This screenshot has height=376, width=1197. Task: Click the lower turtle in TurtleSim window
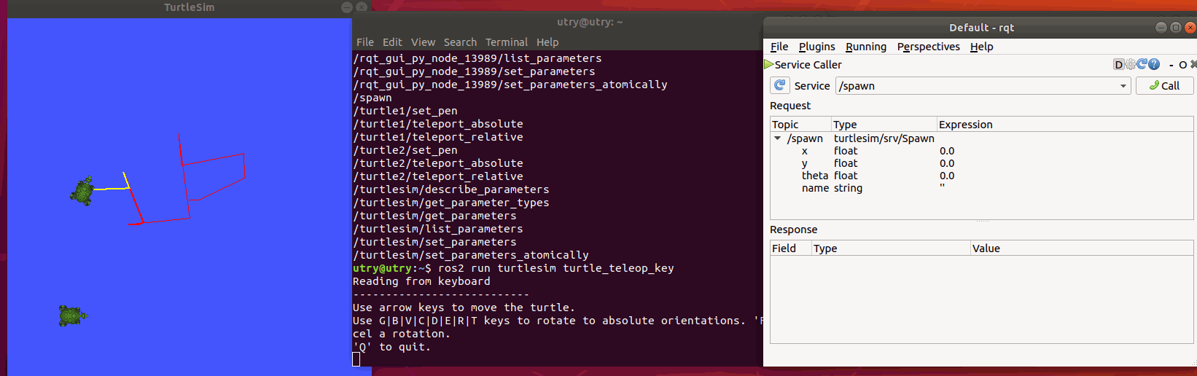coord(72,316)
